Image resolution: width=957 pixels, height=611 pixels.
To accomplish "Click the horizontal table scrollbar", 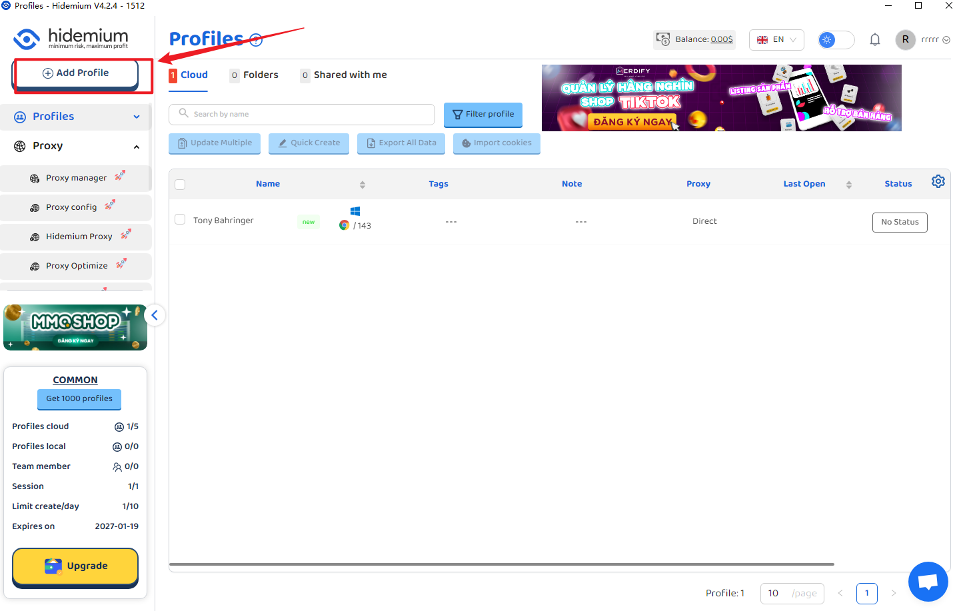I will (x=501, y=564).
